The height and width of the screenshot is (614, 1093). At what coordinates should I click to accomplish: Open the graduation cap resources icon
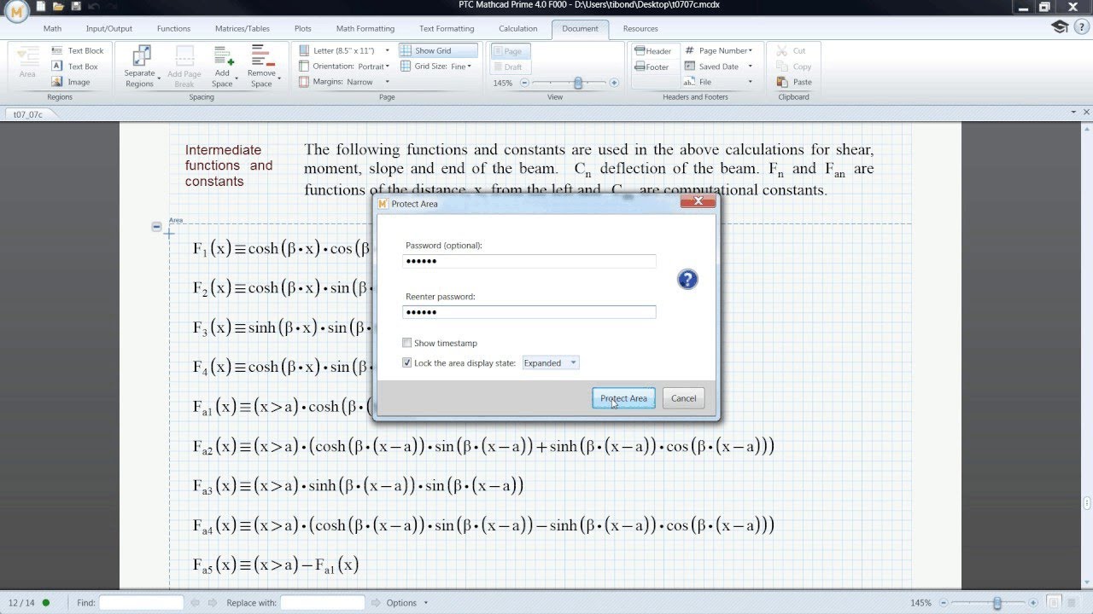click(1060, 27)
